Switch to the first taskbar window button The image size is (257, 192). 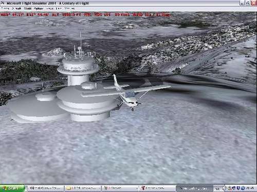click(x=45, y=188)
